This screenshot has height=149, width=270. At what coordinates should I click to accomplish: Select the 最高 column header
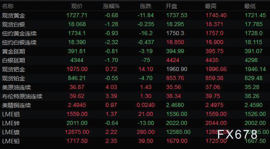click(211, 7)
